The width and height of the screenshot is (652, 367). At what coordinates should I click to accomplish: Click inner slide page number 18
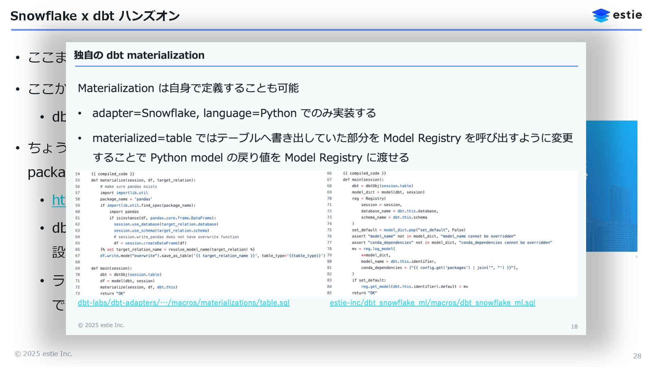pos(574,327)
